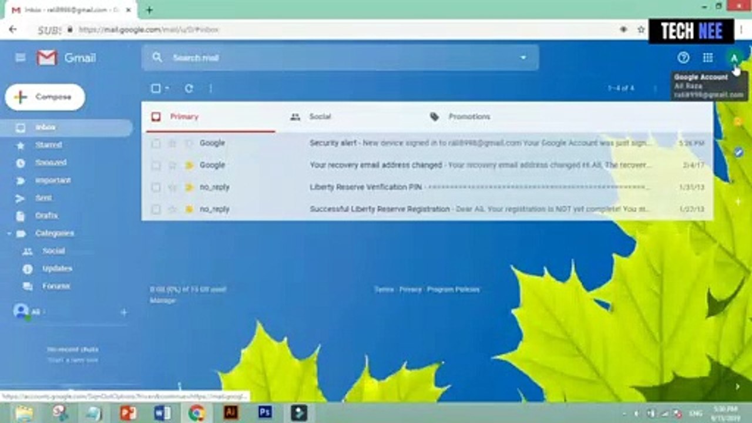
Task: Tick the select all checkbox
Action: [156, 88]
